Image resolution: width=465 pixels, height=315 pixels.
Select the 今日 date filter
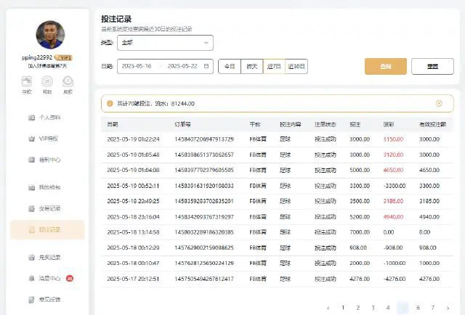pyautogui.click(x=229, y=66)
